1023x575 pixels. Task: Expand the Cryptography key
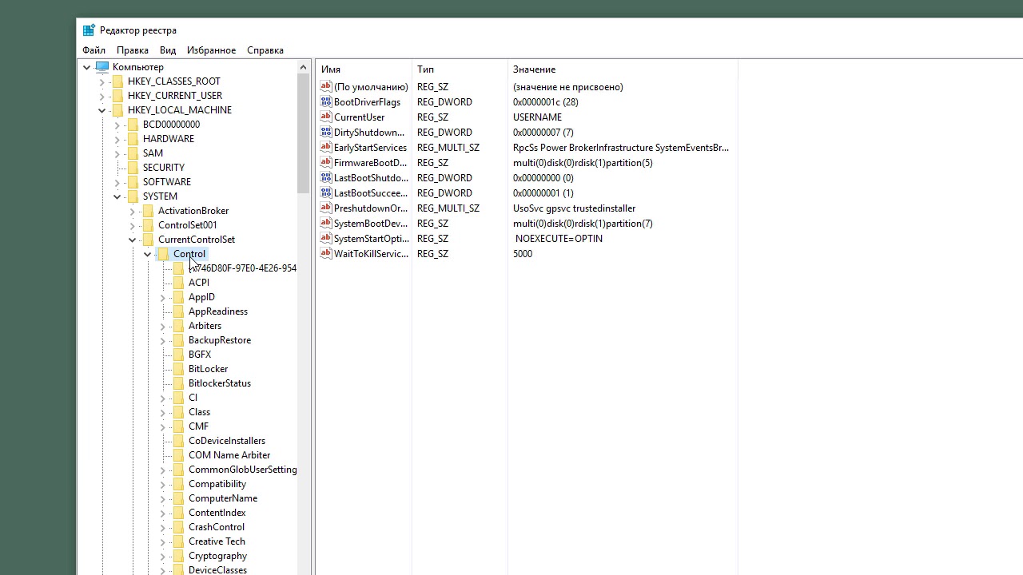[162, 556]
